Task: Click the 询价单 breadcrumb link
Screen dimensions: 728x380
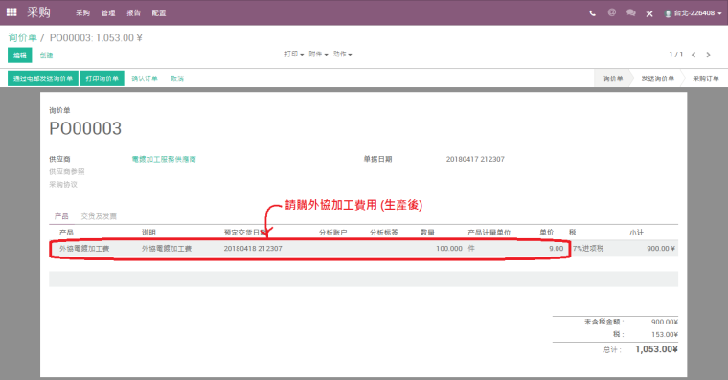Action: (x=22, y=37)
